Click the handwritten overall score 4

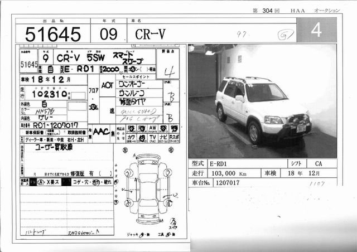[x=170, y=72]
